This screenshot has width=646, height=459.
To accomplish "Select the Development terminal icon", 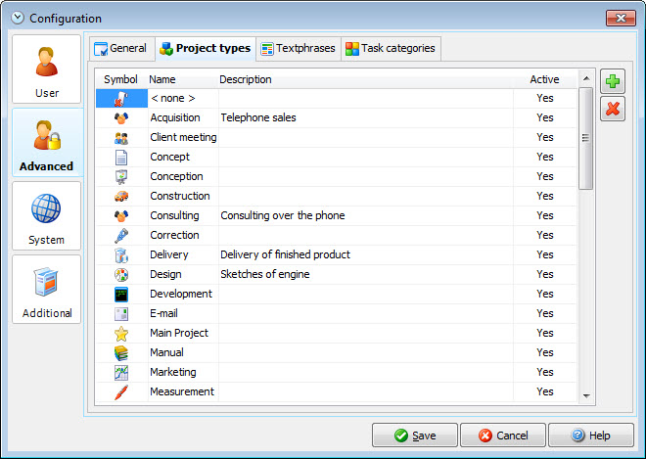I will tap(121, 295).
